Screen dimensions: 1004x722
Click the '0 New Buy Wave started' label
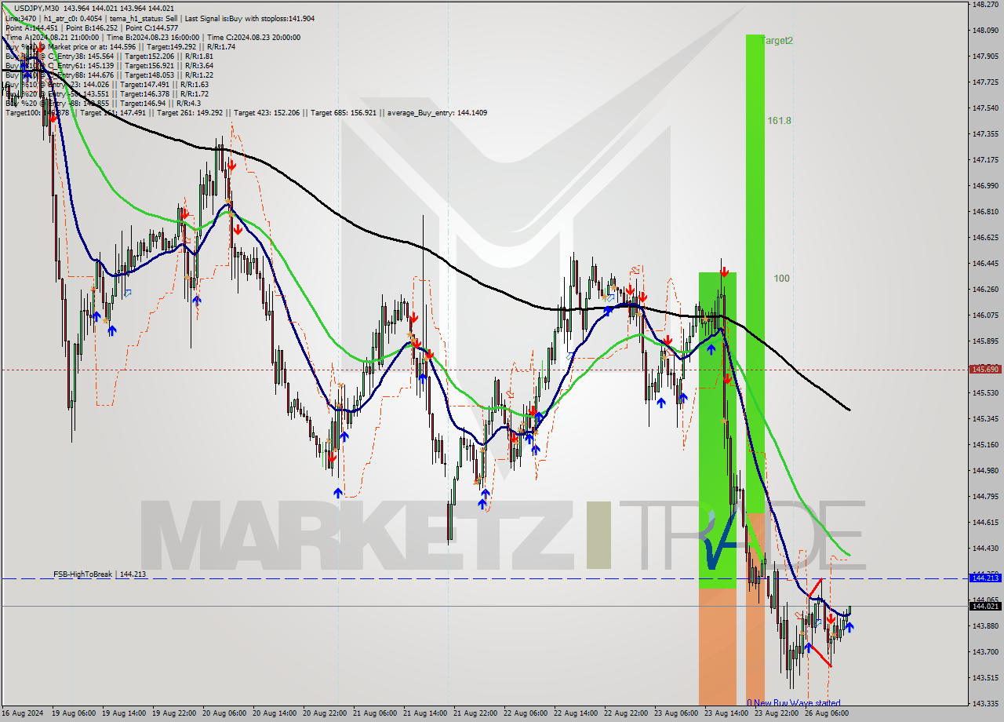pos(794,703)
